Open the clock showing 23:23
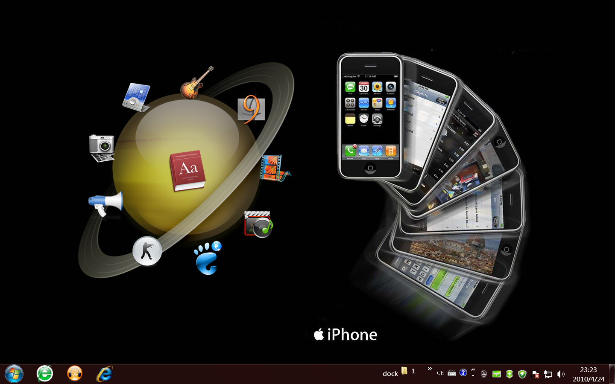 (588, 374)
